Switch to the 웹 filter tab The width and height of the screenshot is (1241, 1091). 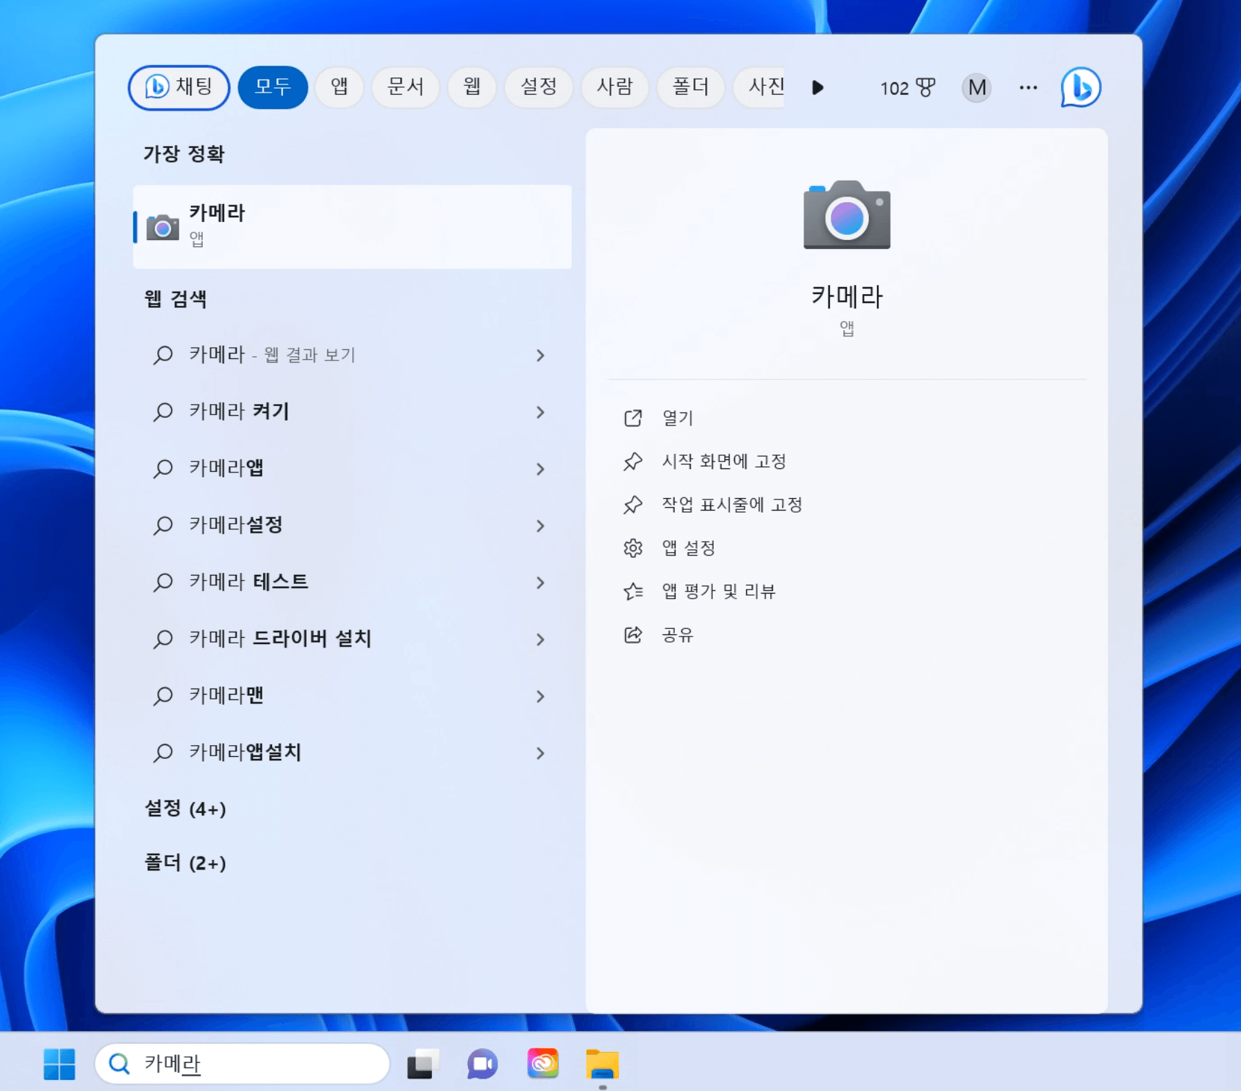point(472,88)
